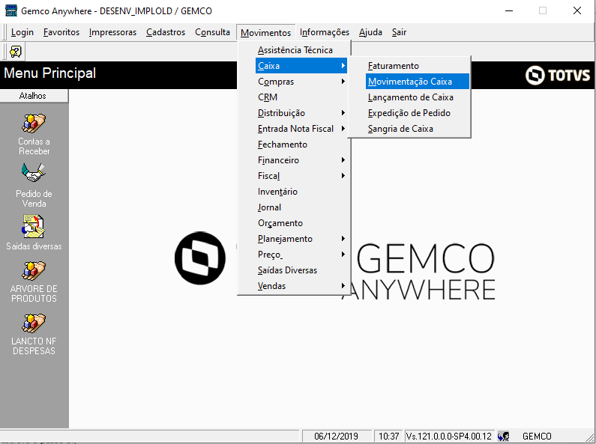Click the GEMCO user name in status bar
The image size is (596, 444).
point(537,436)
